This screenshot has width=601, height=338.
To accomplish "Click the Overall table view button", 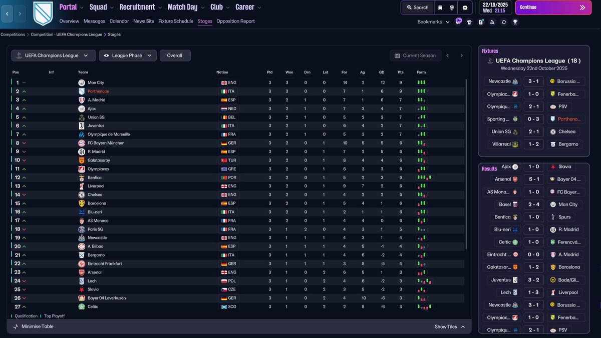I will [175, 55].
